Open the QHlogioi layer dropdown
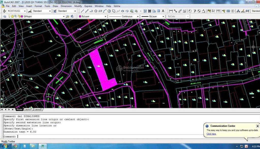Viewport: 260px width, 149px height. pos(64,16)
